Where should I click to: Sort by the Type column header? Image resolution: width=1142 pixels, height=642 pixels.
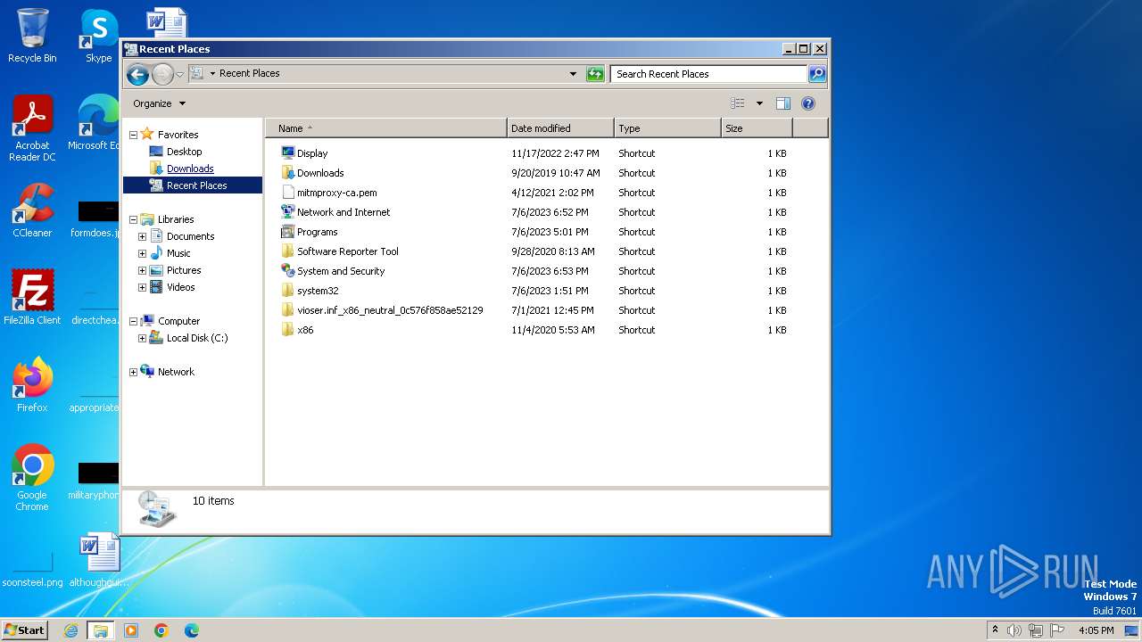pos(667,128)
